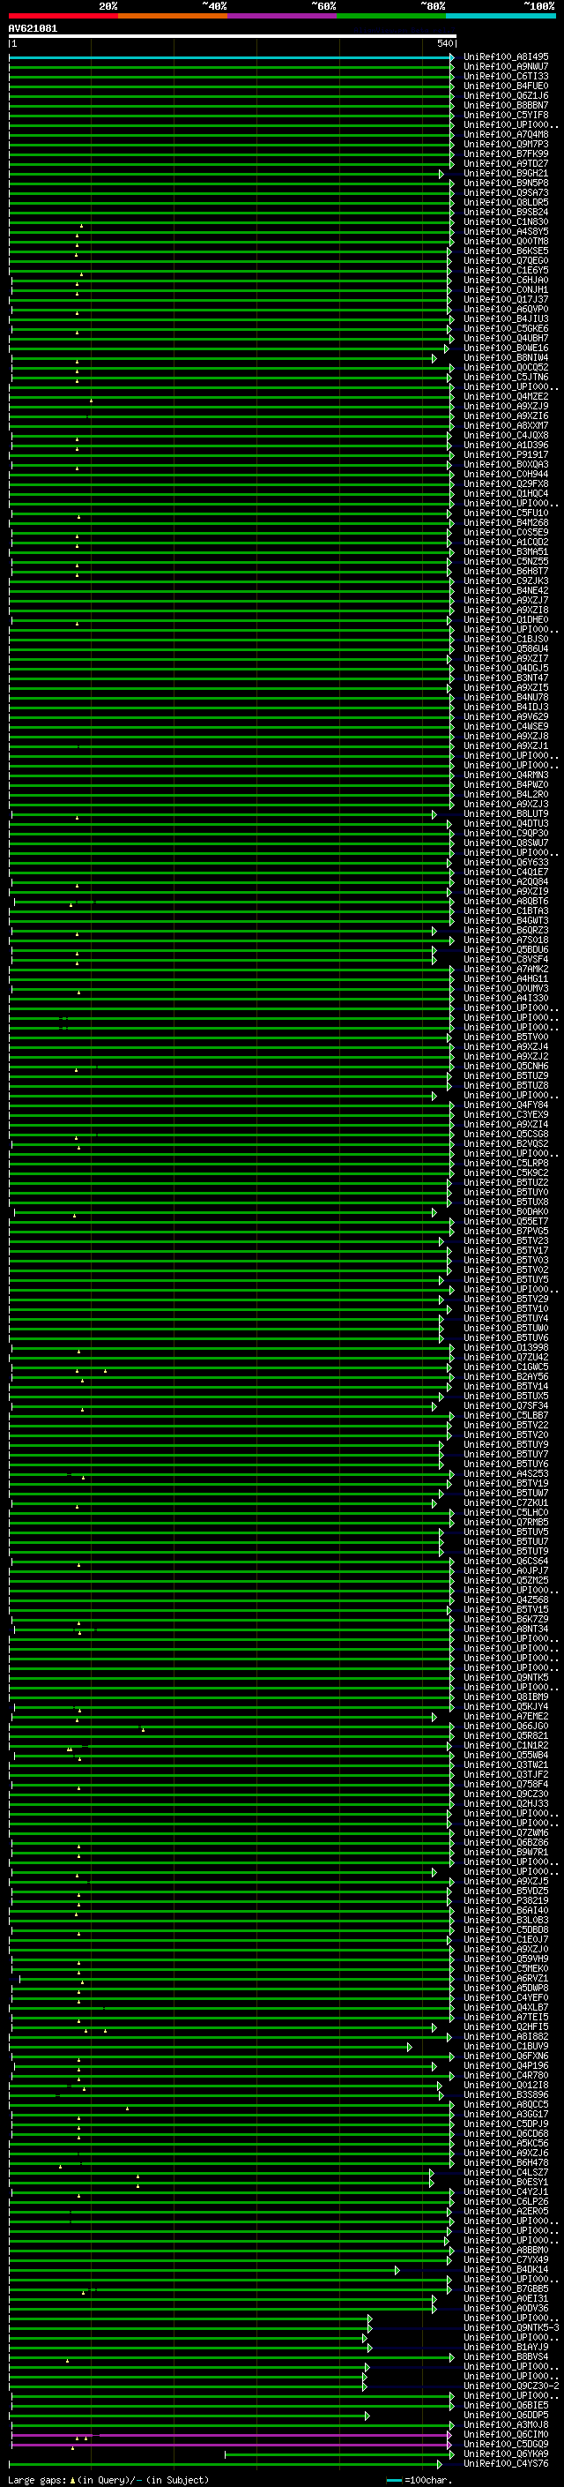Select hit label UniRef100_A4S8Y5
The height and width of the screenshot is (2487, 564).
coord(505,232)
